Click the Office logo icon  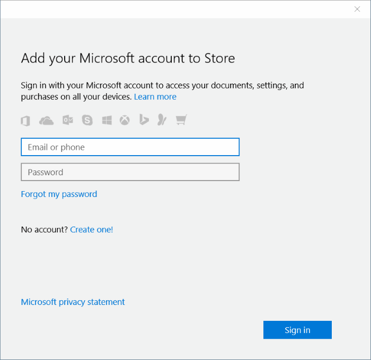(25, 121)
